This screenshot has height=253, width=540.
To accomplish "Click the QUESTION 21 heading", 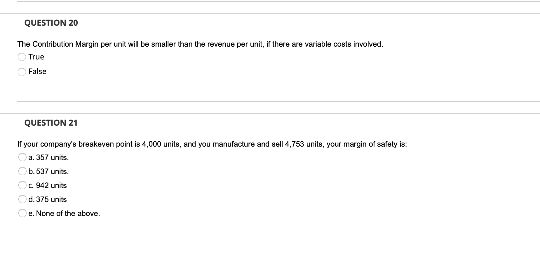I will pos(51,123).
